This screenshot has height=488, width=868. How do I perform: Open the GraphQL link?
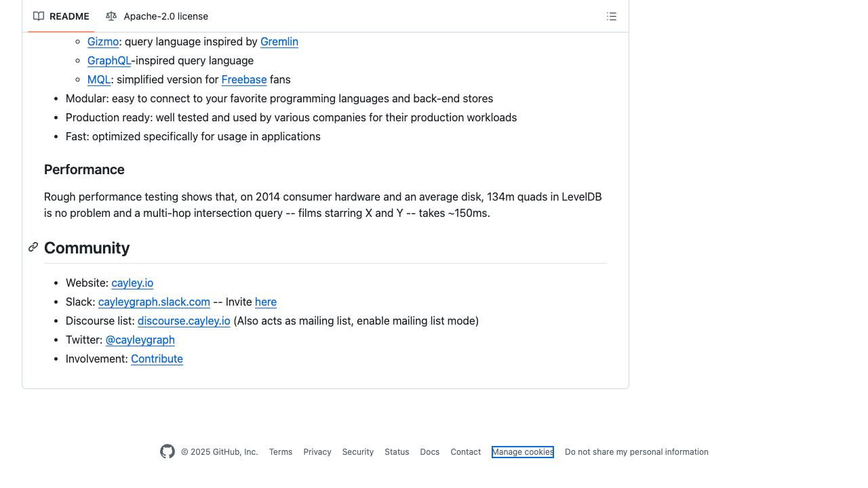tap(109, 61)
